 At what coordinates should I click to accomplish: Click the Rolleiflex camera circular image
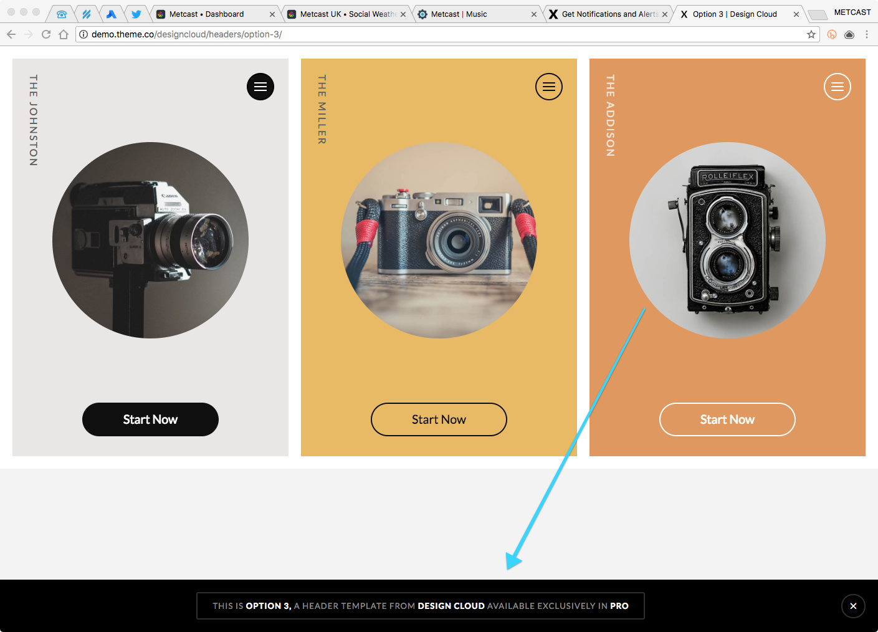pyautogui.click(x=727, y=241)
